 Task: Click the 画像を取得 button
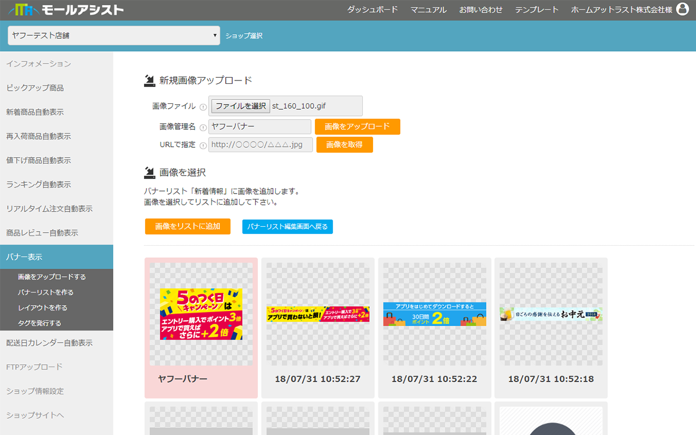345,145
